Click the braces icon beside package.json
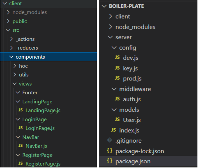 [109, 161]
